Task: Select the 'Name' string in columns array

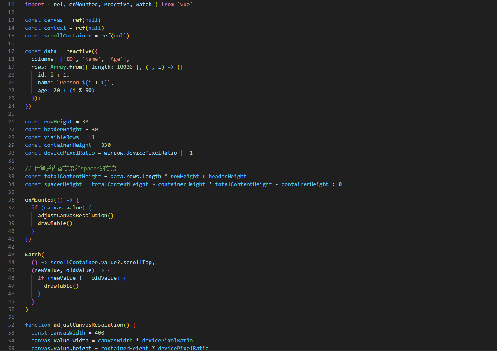Action: pyautogui.click(x=92, y=59)
